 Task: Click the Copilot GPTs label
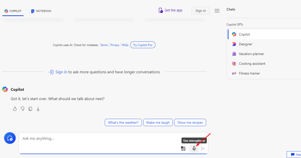click(235, 25)
